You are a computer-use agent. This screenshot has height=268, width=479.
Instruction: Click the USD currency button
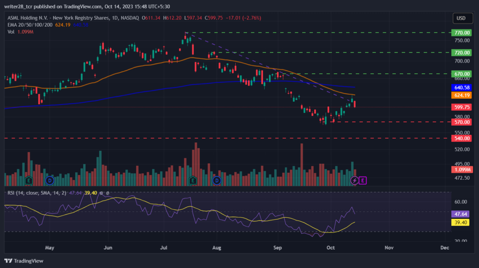pos(463,18)
